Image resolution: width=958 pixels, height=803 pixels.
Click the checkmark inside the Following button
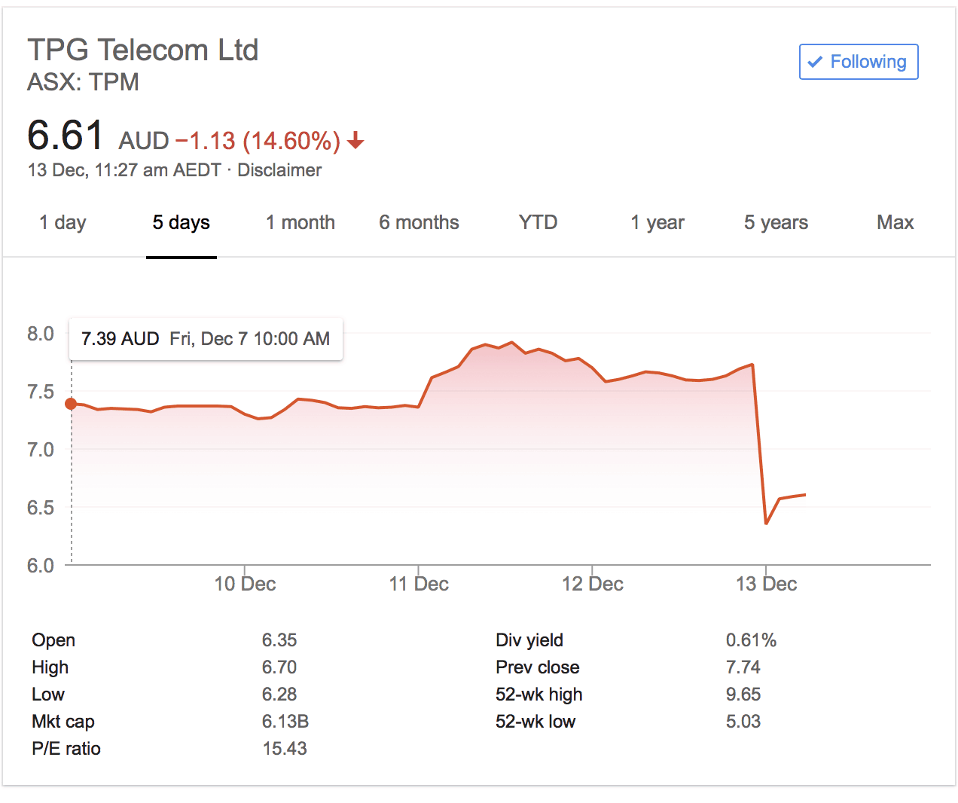pyautogui.click(x=815, y=62)
